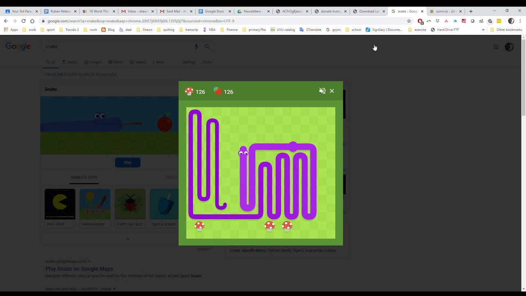Open the PAC-MAN game thumbnail

click(60, 204)
